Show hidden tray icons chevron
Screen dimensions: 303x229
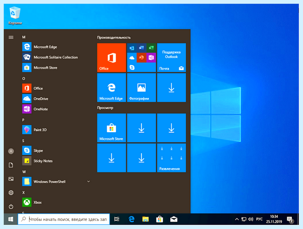(x=237, y=219)
